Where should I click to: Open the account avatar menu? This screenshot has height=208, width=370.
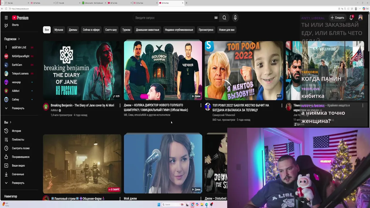click(x=360, y=18)
